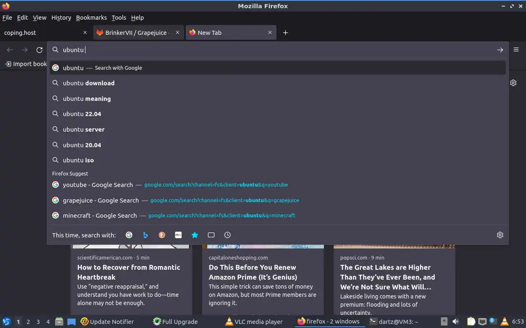Viewport: 526px width, 328px height.
Task: Reload the current page
Action: [x=39, y=50]
